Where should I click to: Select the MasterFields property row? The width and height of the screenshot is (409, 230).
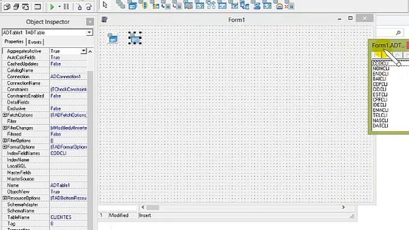pyautogui.click(x=45, y=172)
